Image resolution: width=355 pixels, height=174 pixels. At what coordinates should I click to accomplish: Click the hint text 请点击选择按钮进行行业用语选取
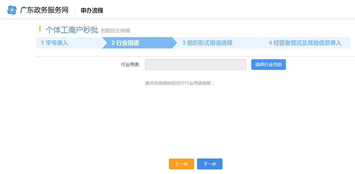point(180,83)
